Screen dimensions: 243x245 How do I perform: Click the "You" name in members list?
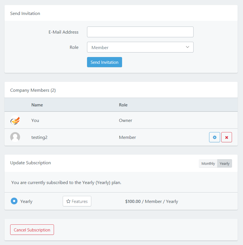point(35,121)
